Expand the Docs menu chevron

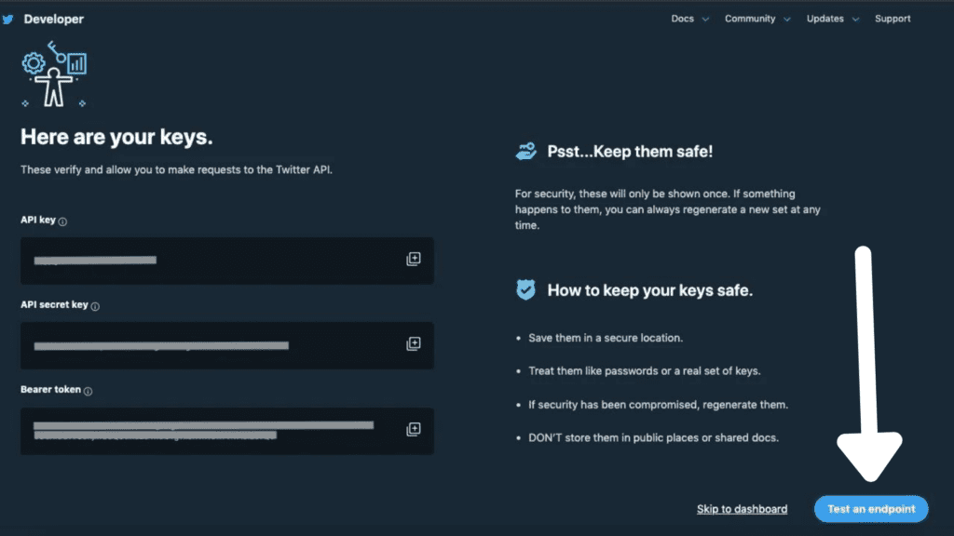705,20
